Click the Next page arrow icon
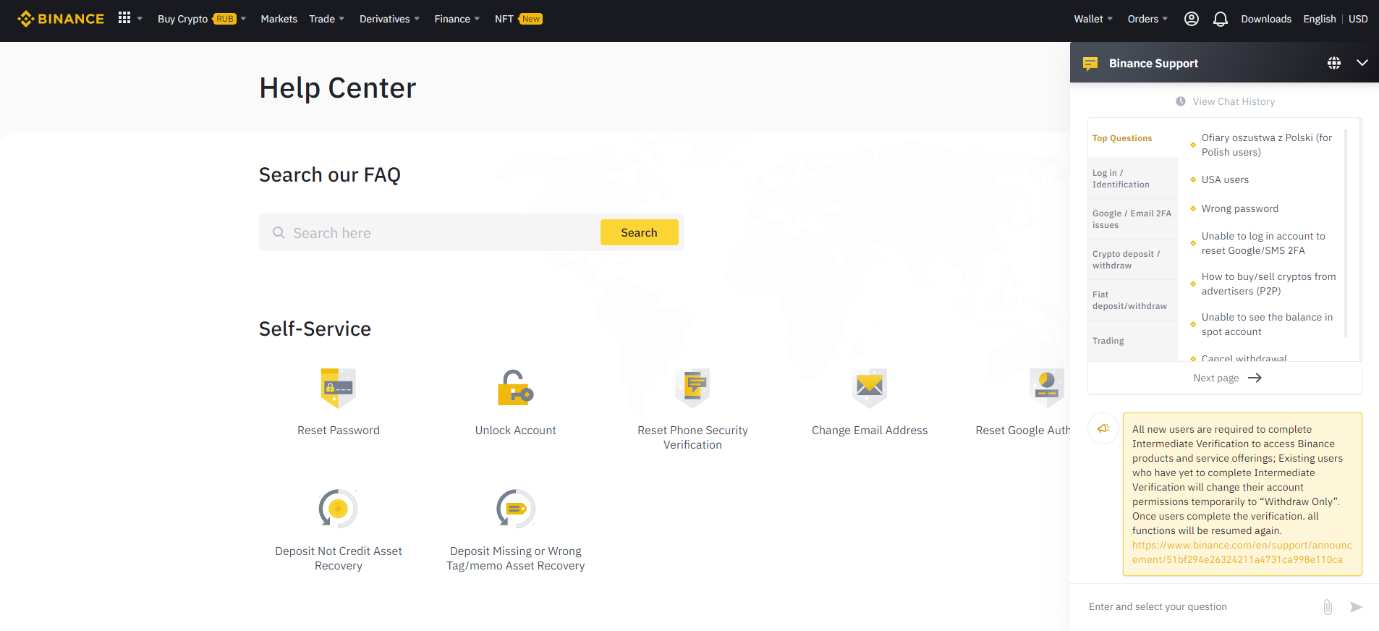 (1255, 378)
